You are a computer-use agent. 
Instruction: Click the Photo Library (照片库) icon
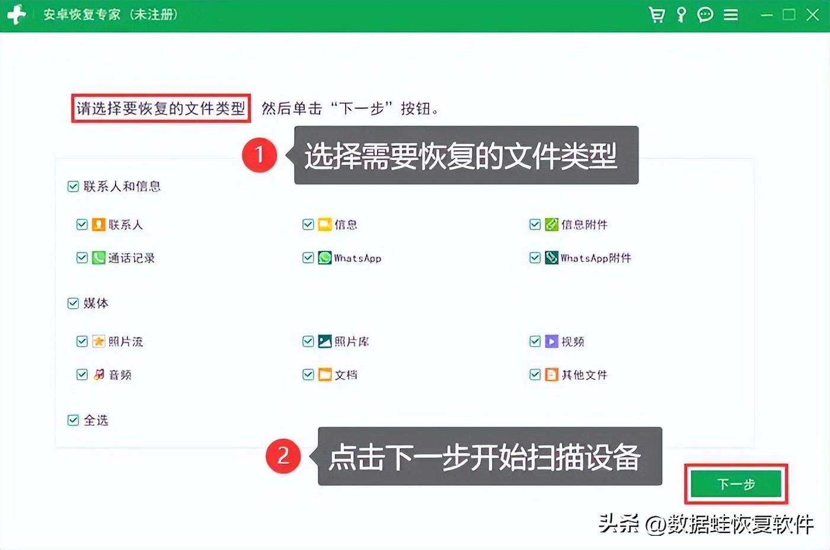point(324,341)
